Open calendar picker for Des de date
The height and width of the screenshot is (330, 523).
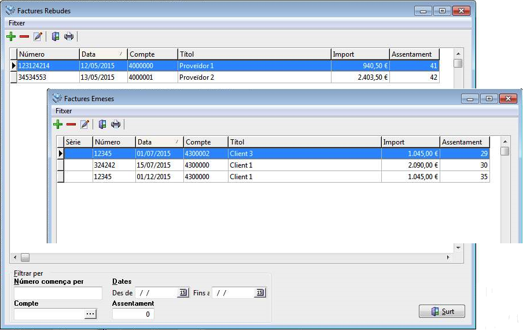[183, 292]
